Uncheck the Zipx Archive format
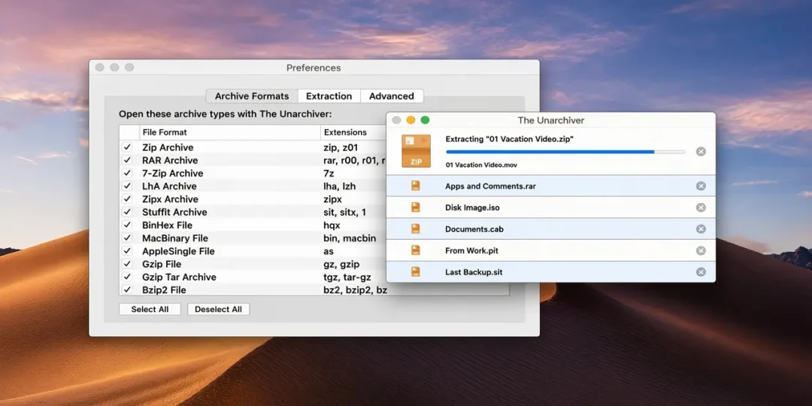This screenshot has height=406, width=812. click(127, 198)
